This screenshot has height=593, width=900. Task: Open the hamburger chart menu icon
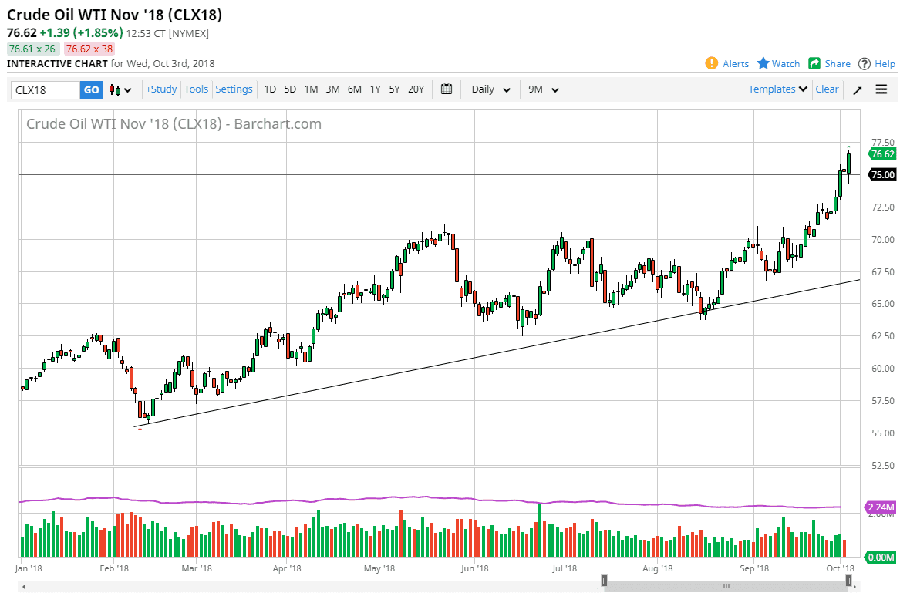pos(881,89)
